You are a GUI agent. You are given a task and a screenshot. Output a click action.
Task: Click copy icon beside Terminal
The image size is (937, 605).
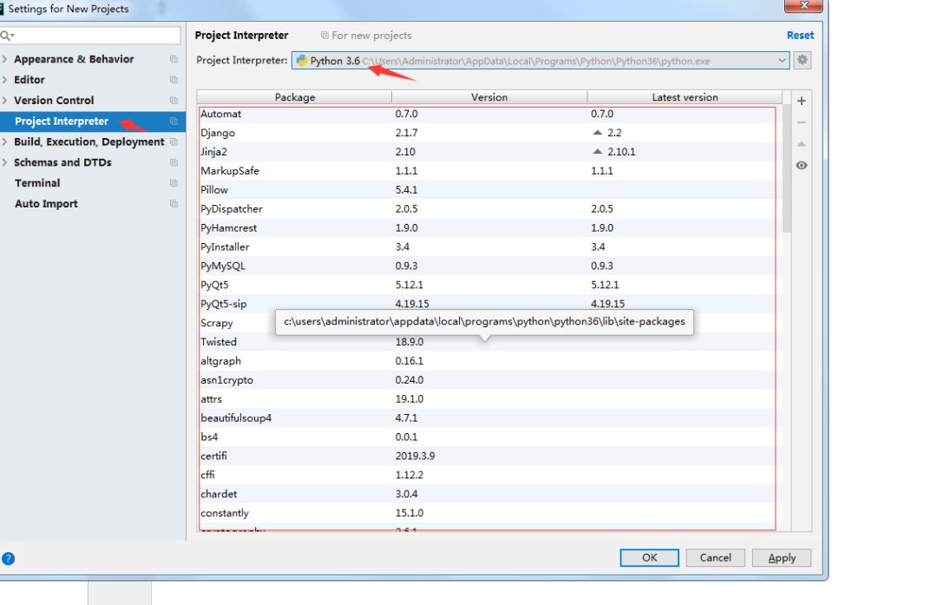[174, 183]
